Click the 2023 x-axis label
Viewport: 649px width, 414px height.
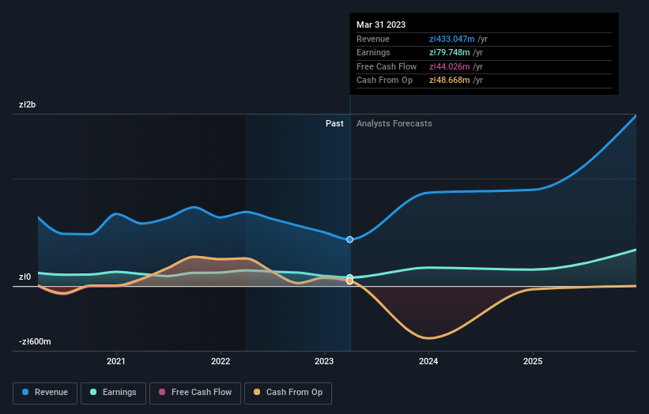pyautogui.click(x=324, y=361)
